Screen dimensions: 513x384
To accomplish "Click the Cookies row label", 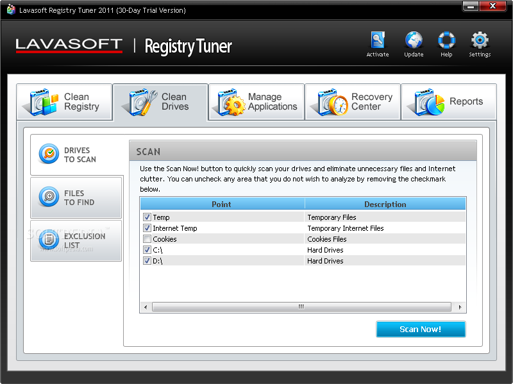I will pos(165,239).
